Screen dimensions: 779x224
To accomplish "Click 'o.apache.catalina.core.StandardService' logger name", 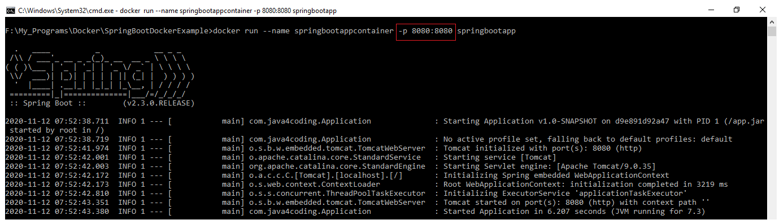I will 334,157.
